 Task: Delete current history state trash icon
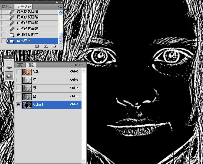tap(54, 46)
